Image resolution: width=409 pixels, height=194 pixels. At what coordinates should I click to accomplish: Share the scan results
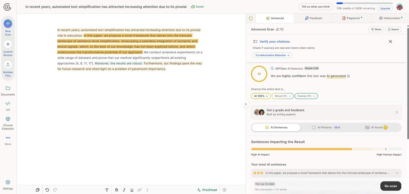coord(376,29)
